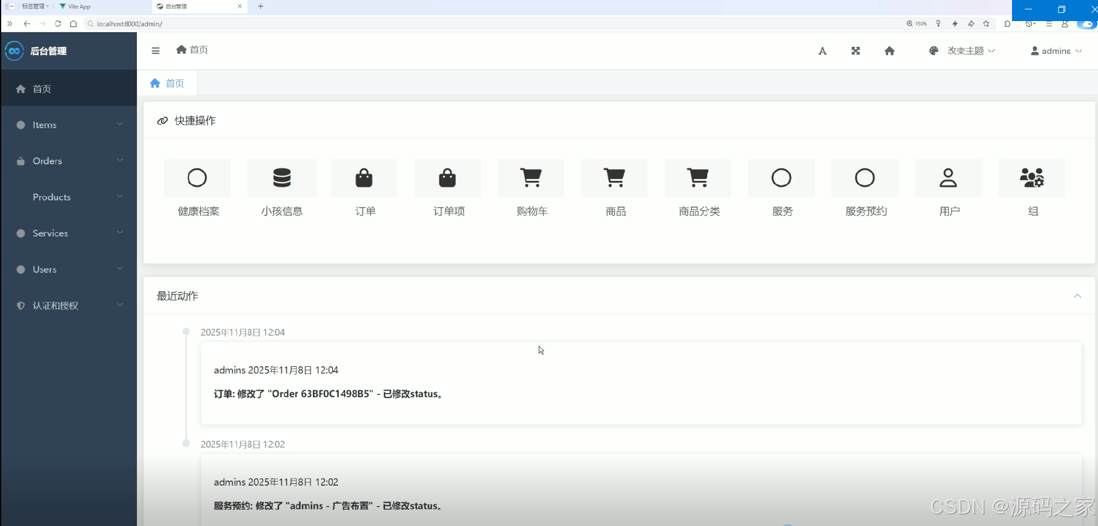Open the 商品 cart shortcut

point(614,178)
